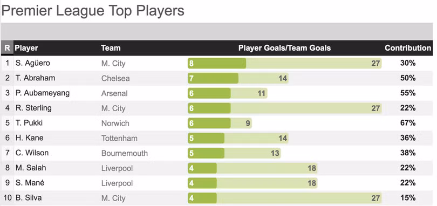Click the B. Silva player name

29,198
